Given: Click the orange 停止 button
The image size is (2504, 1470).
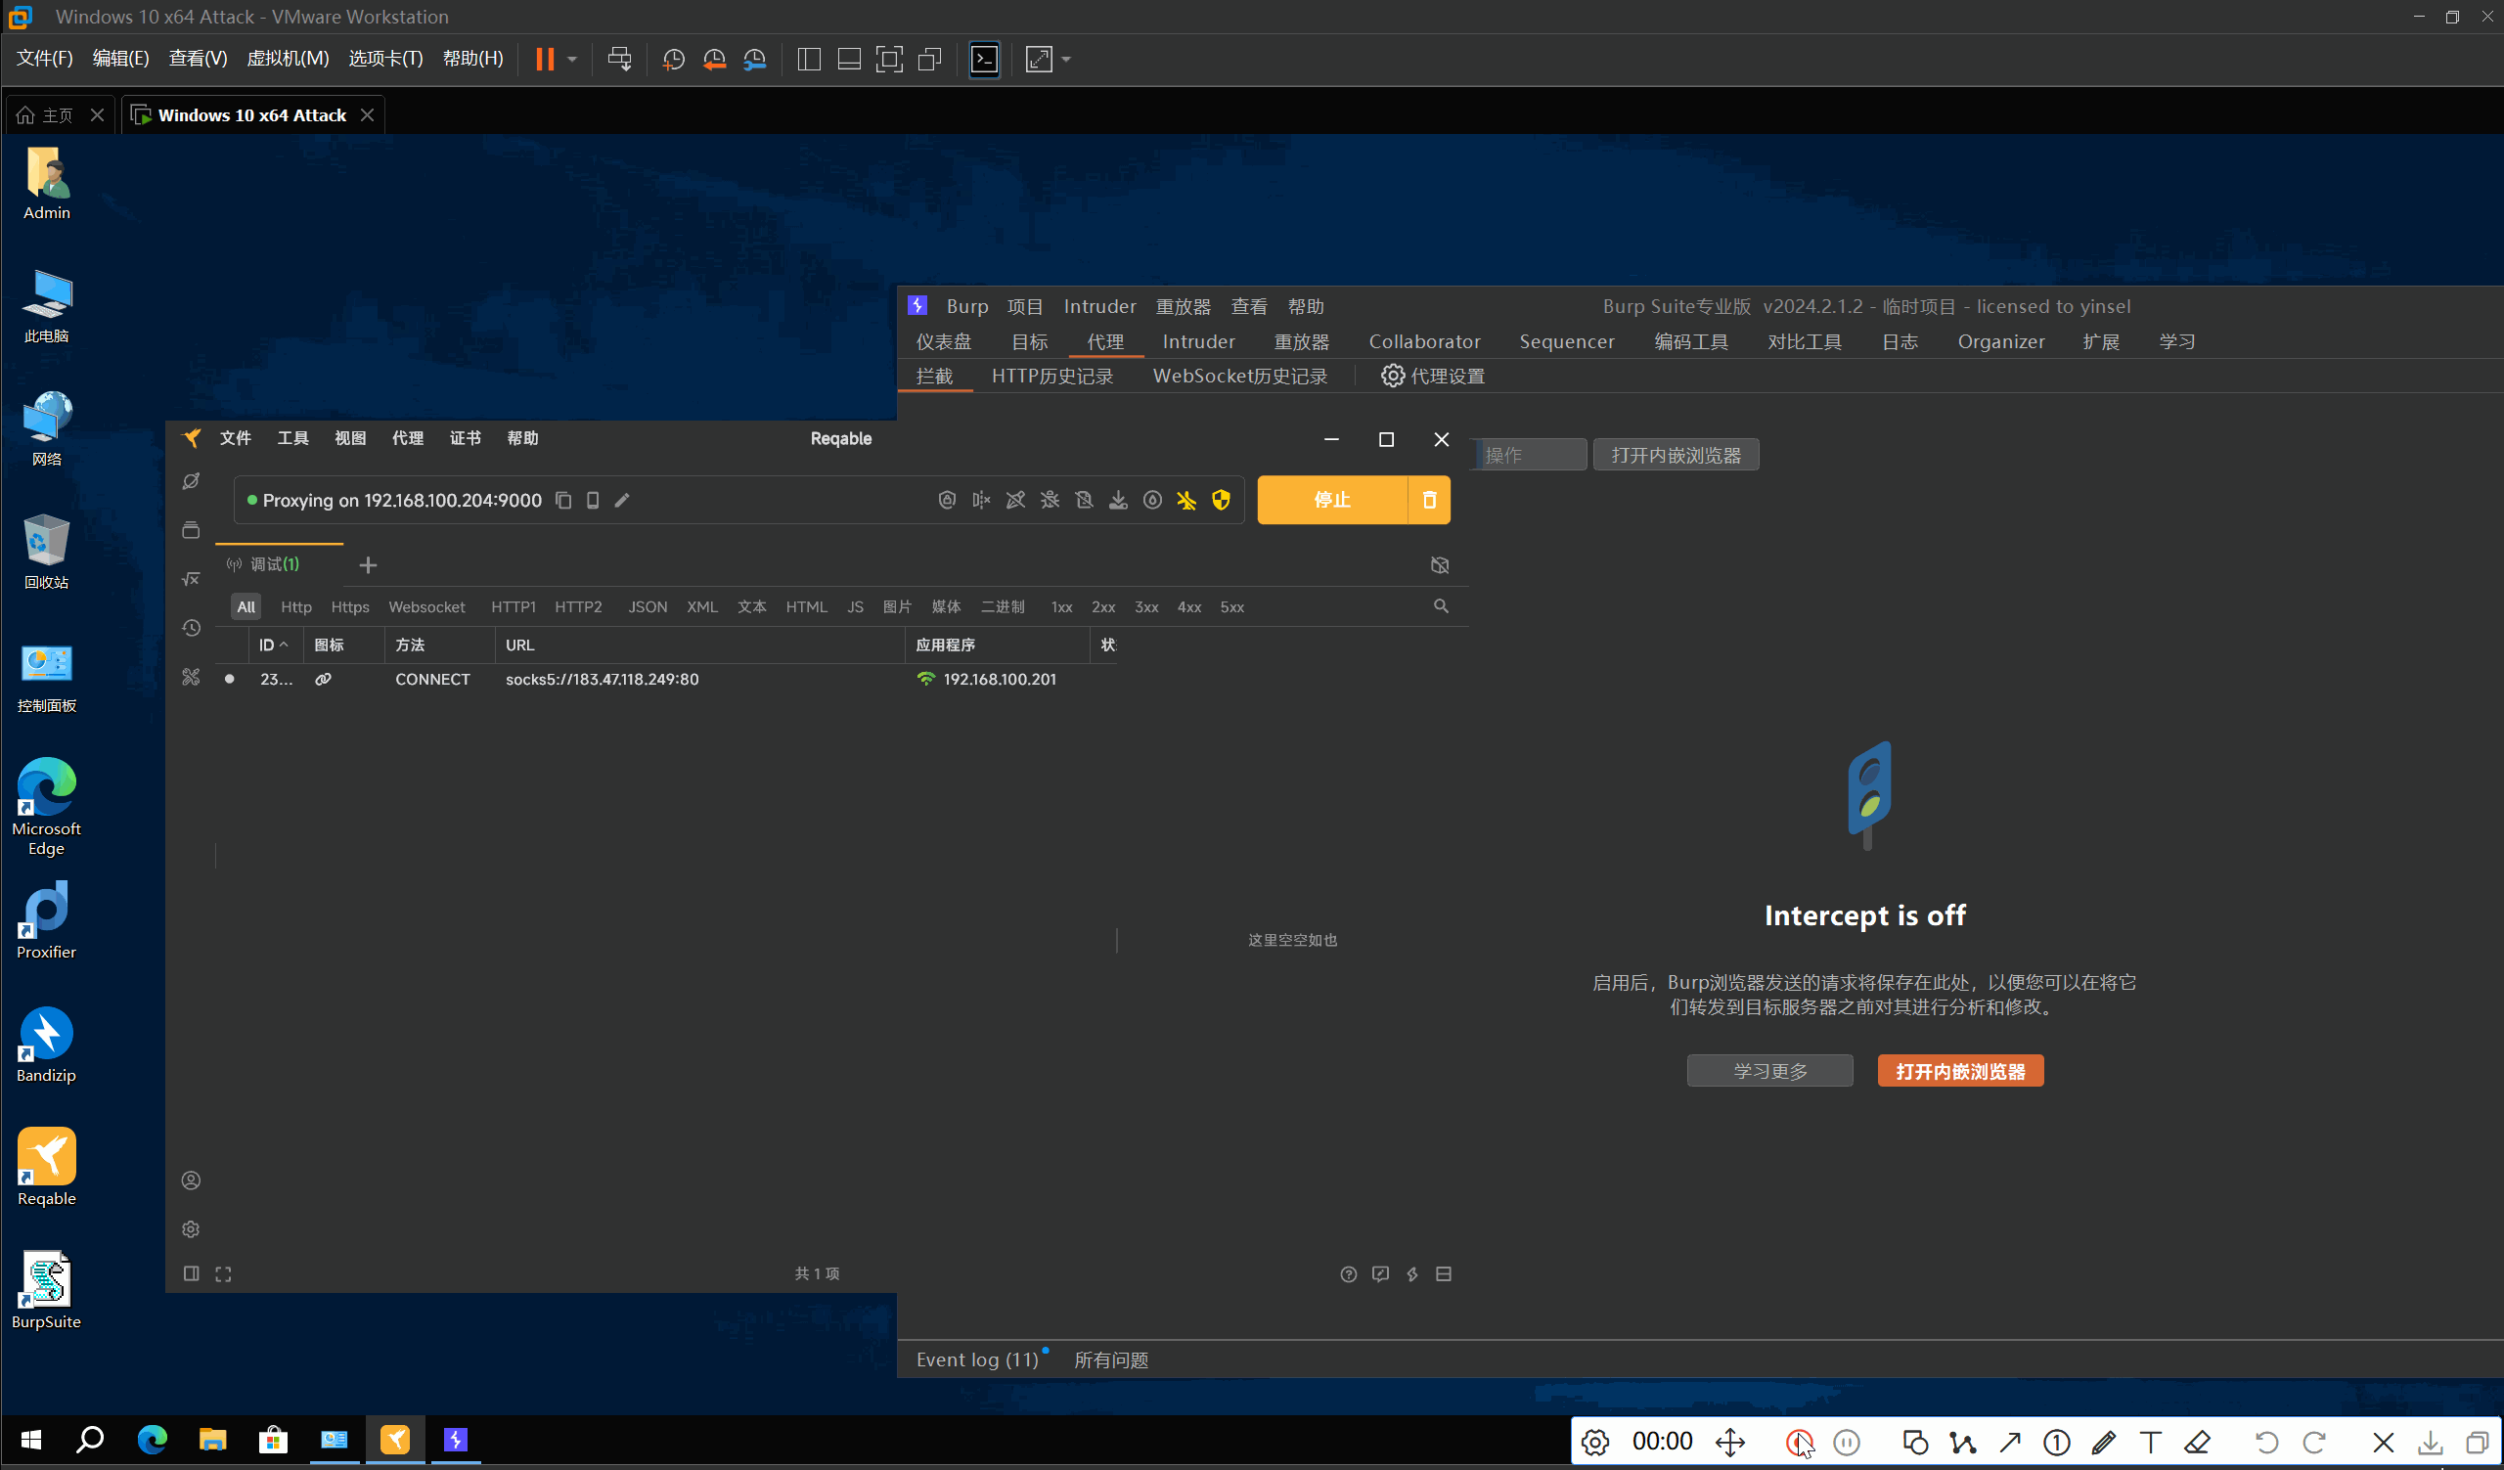Looking at the screenshot, I should (1331, 501).
